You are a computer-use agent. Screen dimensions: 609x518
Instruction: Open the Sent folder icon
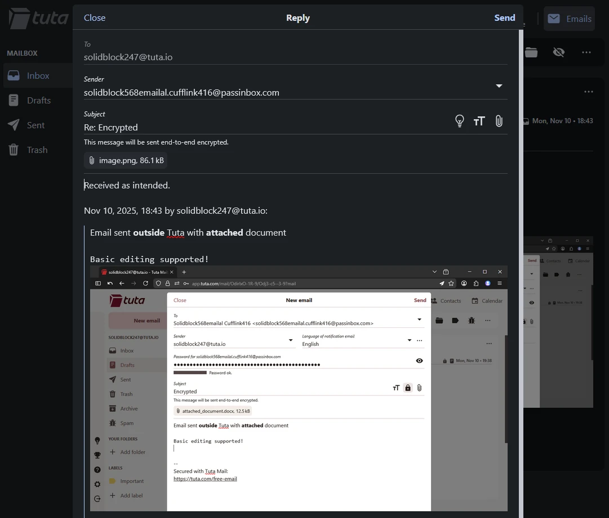click(14, 125)
